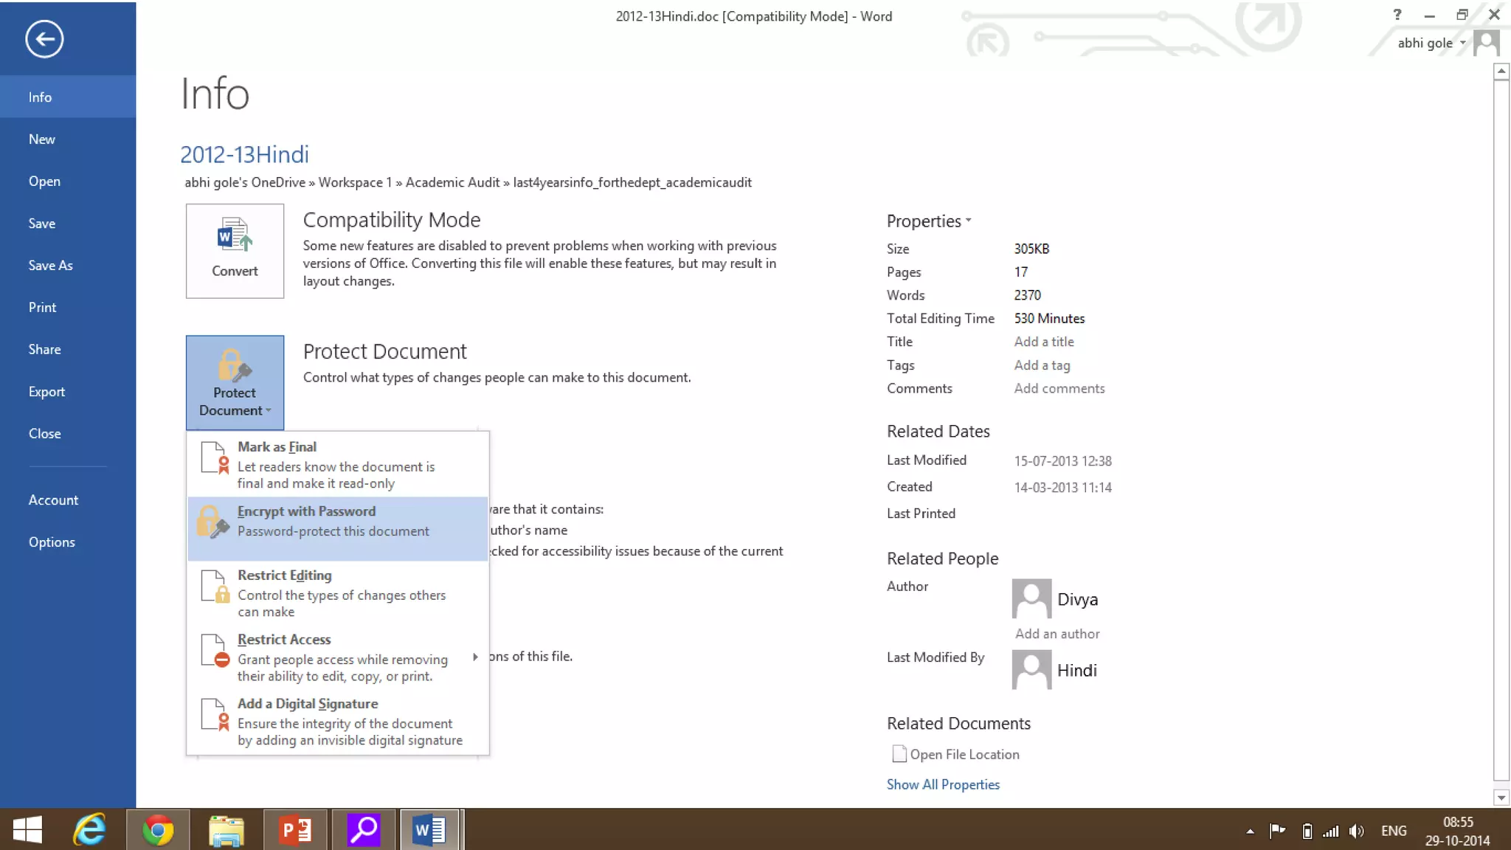Open PowerPoint from the taskbar
This screenshot has height=850, width=1511.
(x=296, y=831)
